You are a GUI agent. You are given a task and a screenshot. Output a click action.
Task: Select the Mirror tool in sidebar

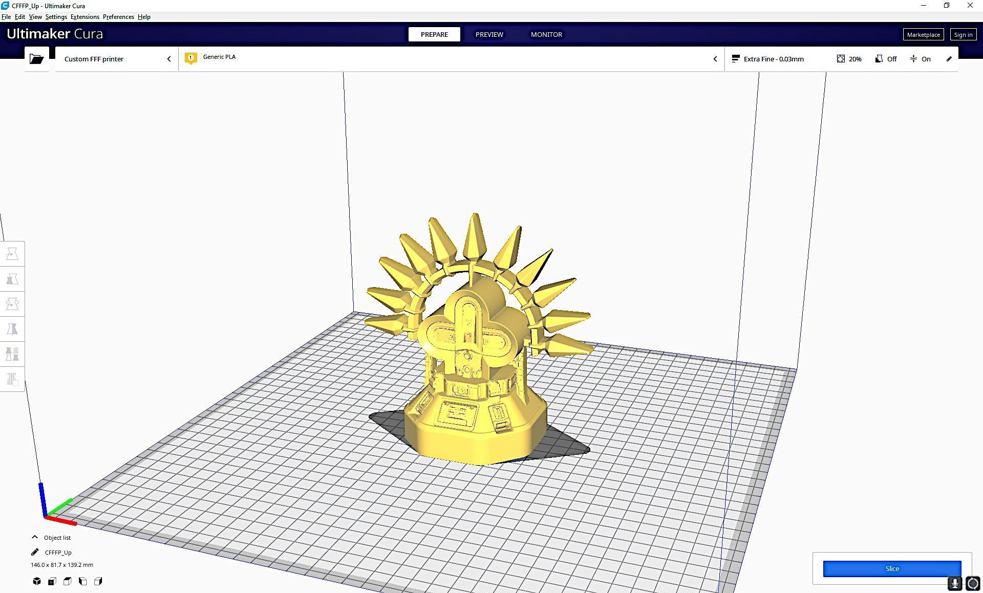coord(12,329)
